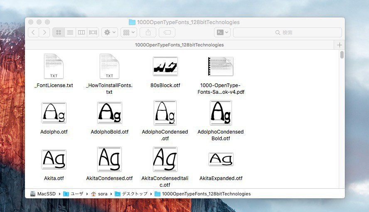The image size is (369, 212).
Task: Select the 80sBlock.otf font file
Action: (165, 66)
